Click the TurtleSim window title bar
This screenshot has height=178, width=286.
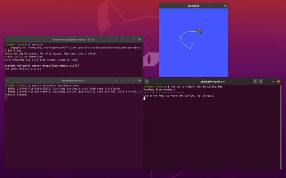click(x=193, y=6)
